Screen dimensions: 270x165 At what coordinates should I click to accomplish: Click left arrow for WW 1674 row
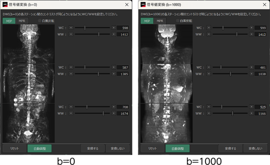[71, 113]
